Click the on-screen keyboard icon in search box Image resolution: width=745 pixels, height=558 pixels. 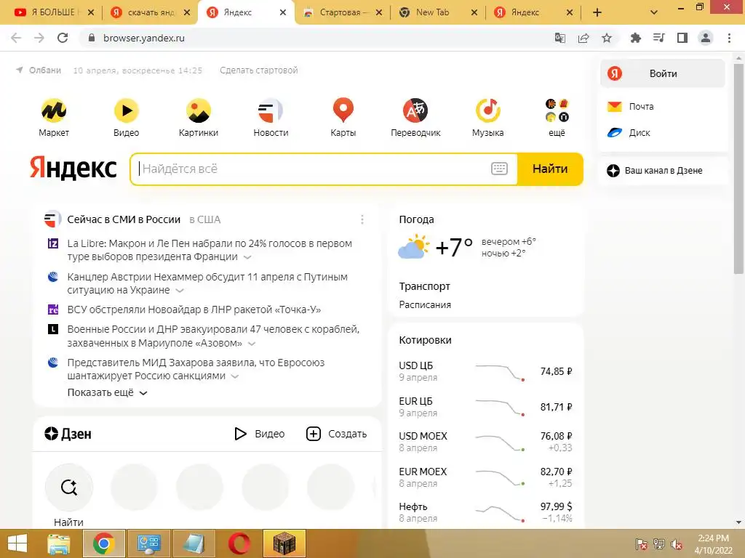(x=499, y=169)
